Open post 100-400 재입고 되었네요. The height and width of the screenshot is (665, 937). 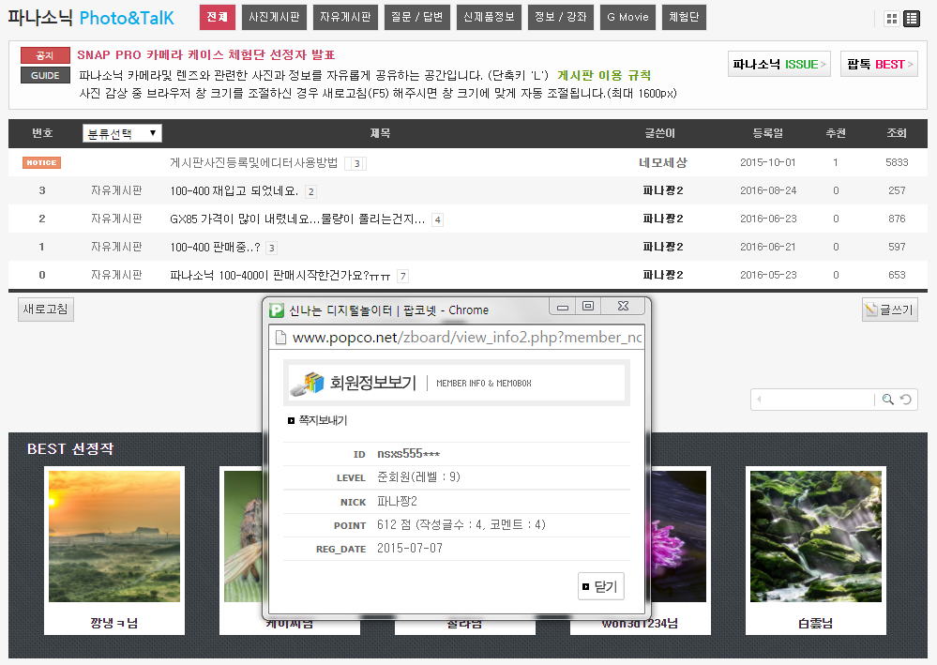234,190
